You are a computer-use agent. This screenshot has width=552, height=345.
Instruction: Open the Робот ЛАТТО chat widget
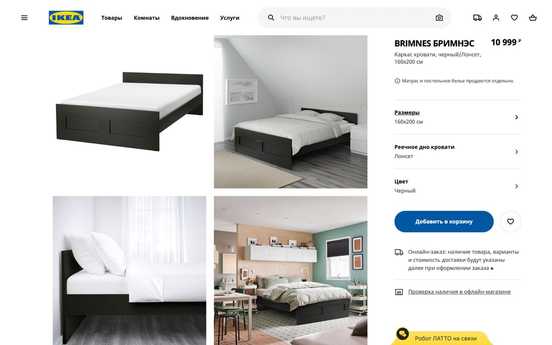click(x=442, y=337)
